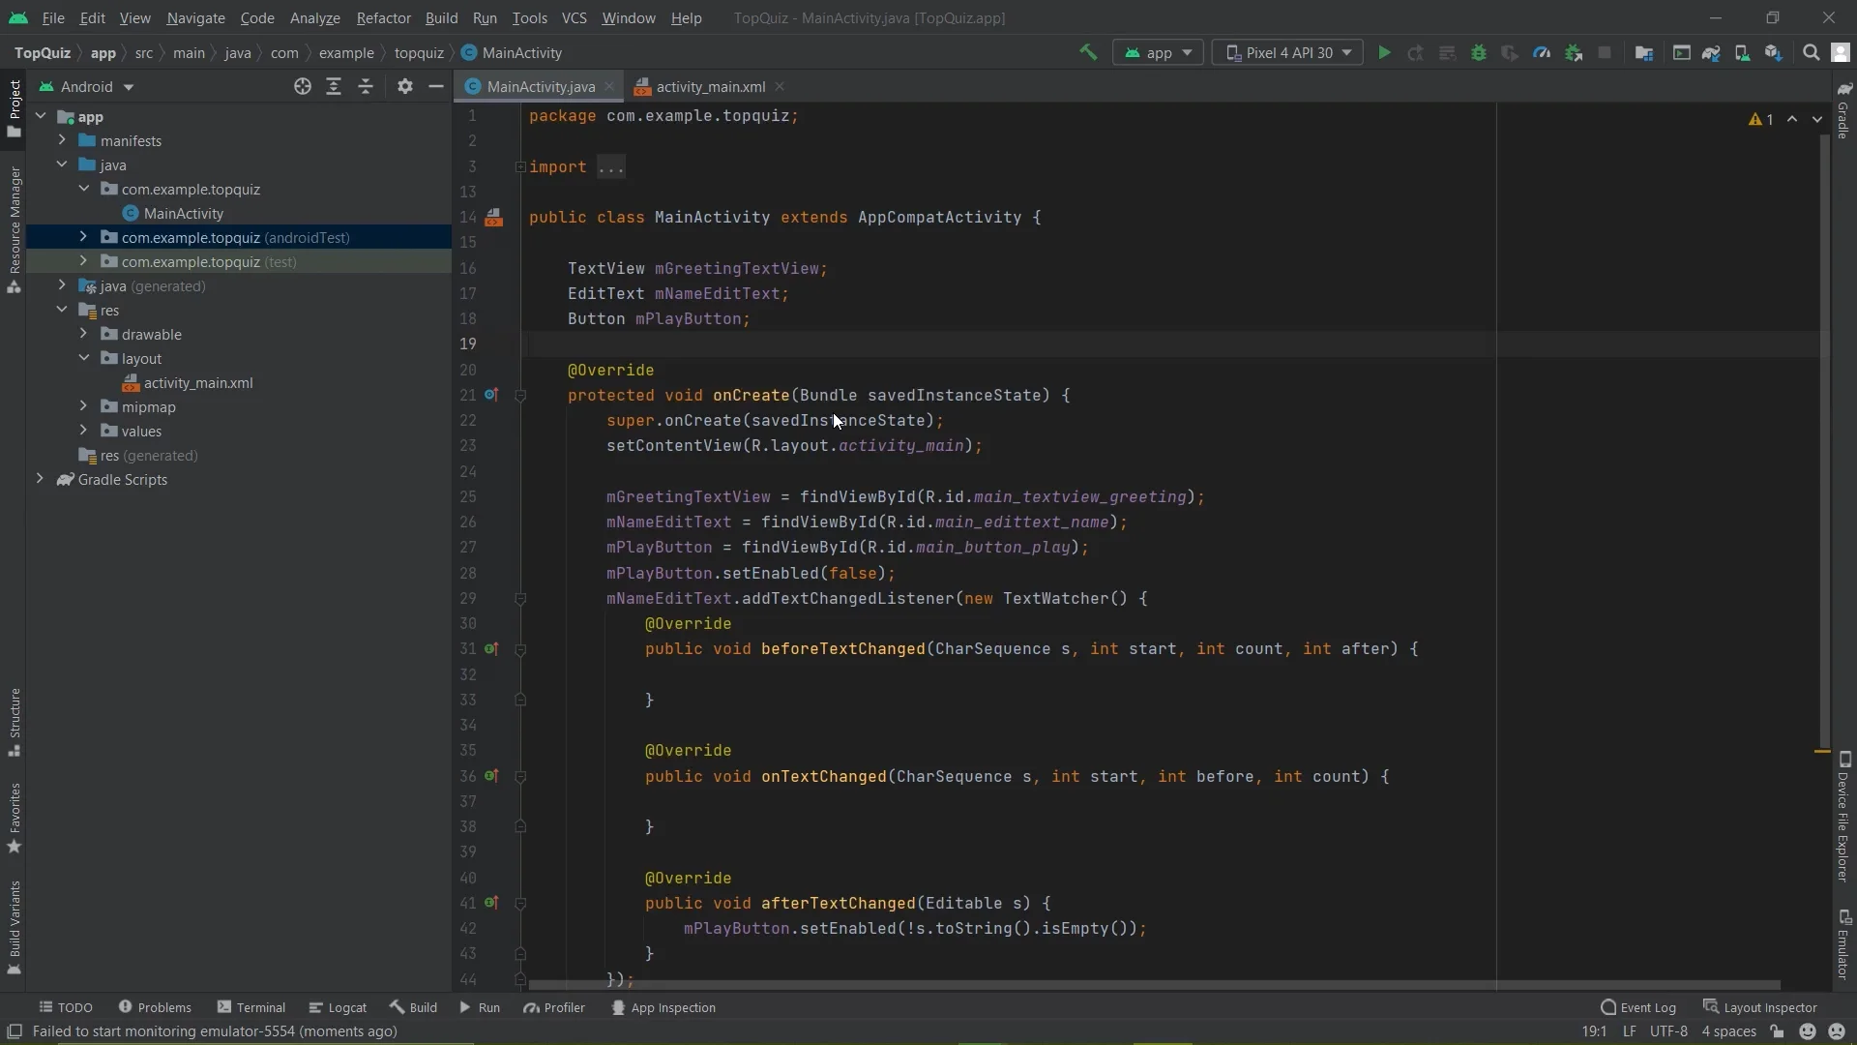
Task: Click the green Run app play button
Action: pos(1384,53)
